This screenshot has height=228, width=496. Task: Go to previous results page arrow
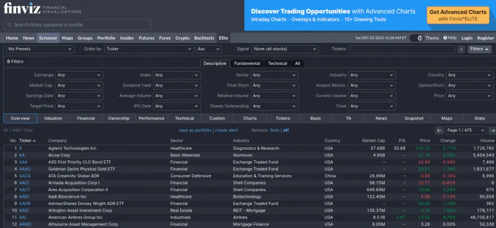tap(439, 131)
